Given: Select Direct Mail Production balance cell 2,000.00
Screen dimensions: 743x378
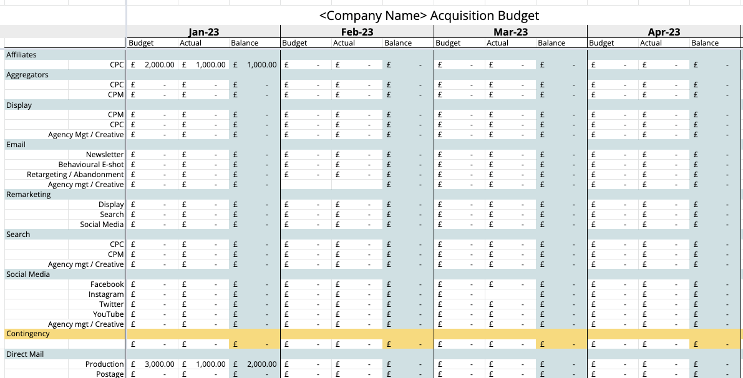Looking at the screenshot, I should coord(255,364).
